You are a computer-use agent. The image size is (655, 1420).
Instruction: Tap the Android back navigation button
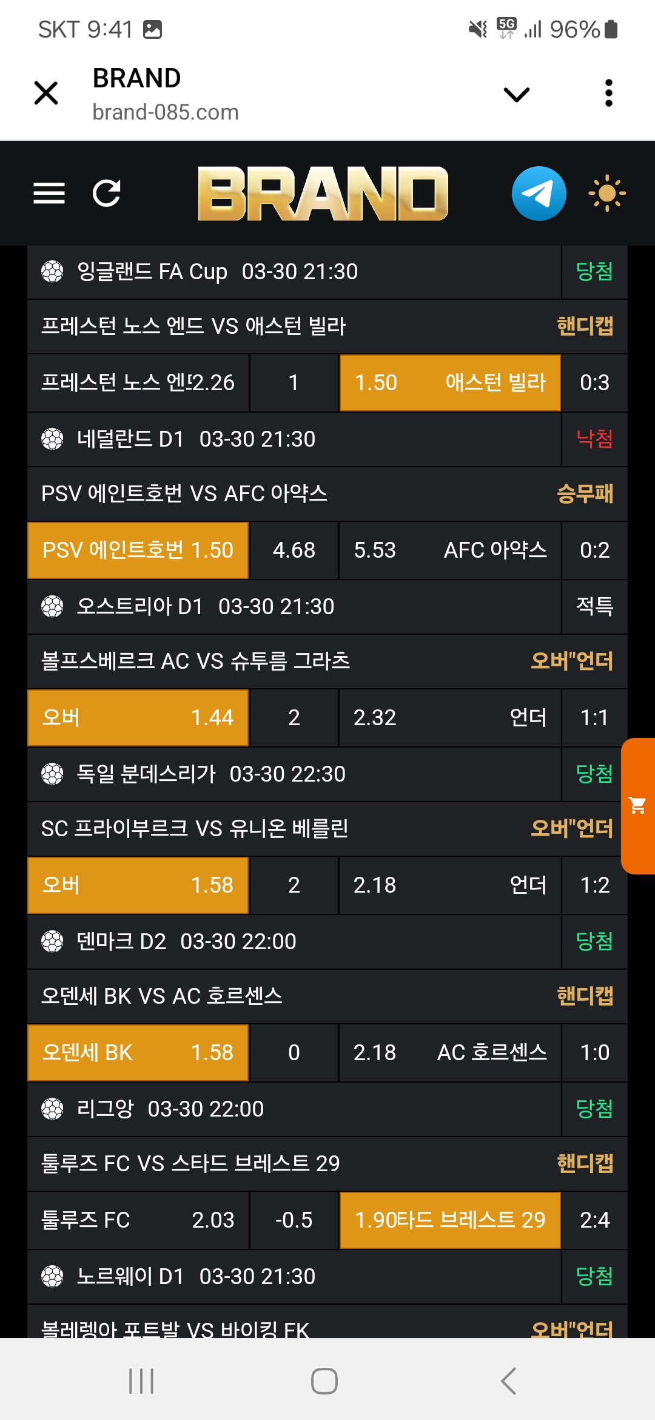(x=508, y=1381)
